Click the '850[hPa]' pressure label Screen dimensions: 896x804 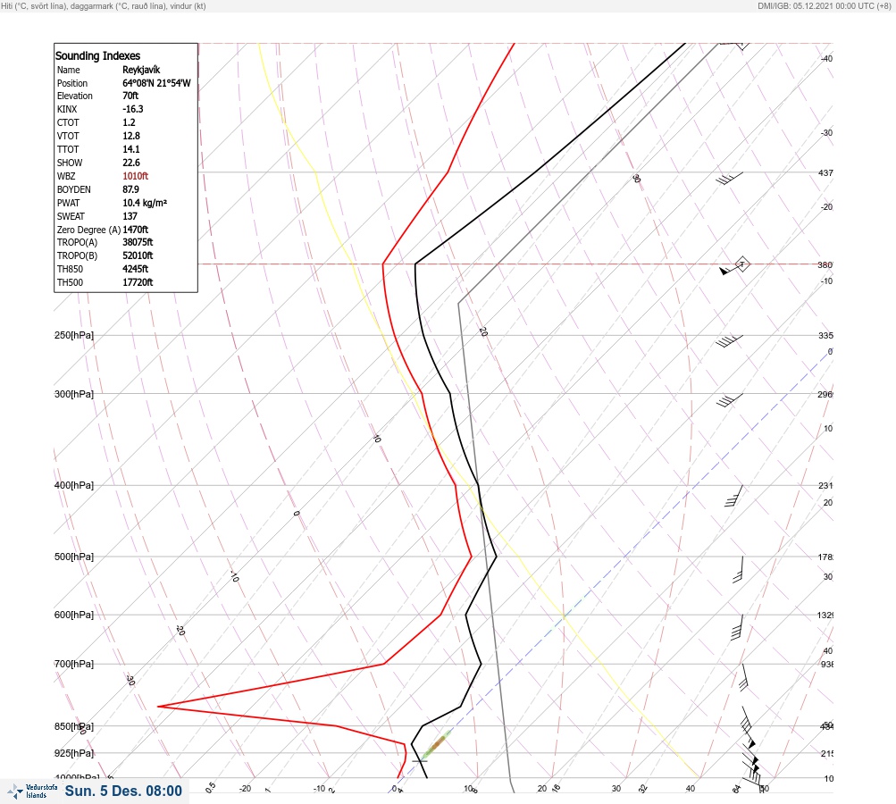[x=74, y=726]
